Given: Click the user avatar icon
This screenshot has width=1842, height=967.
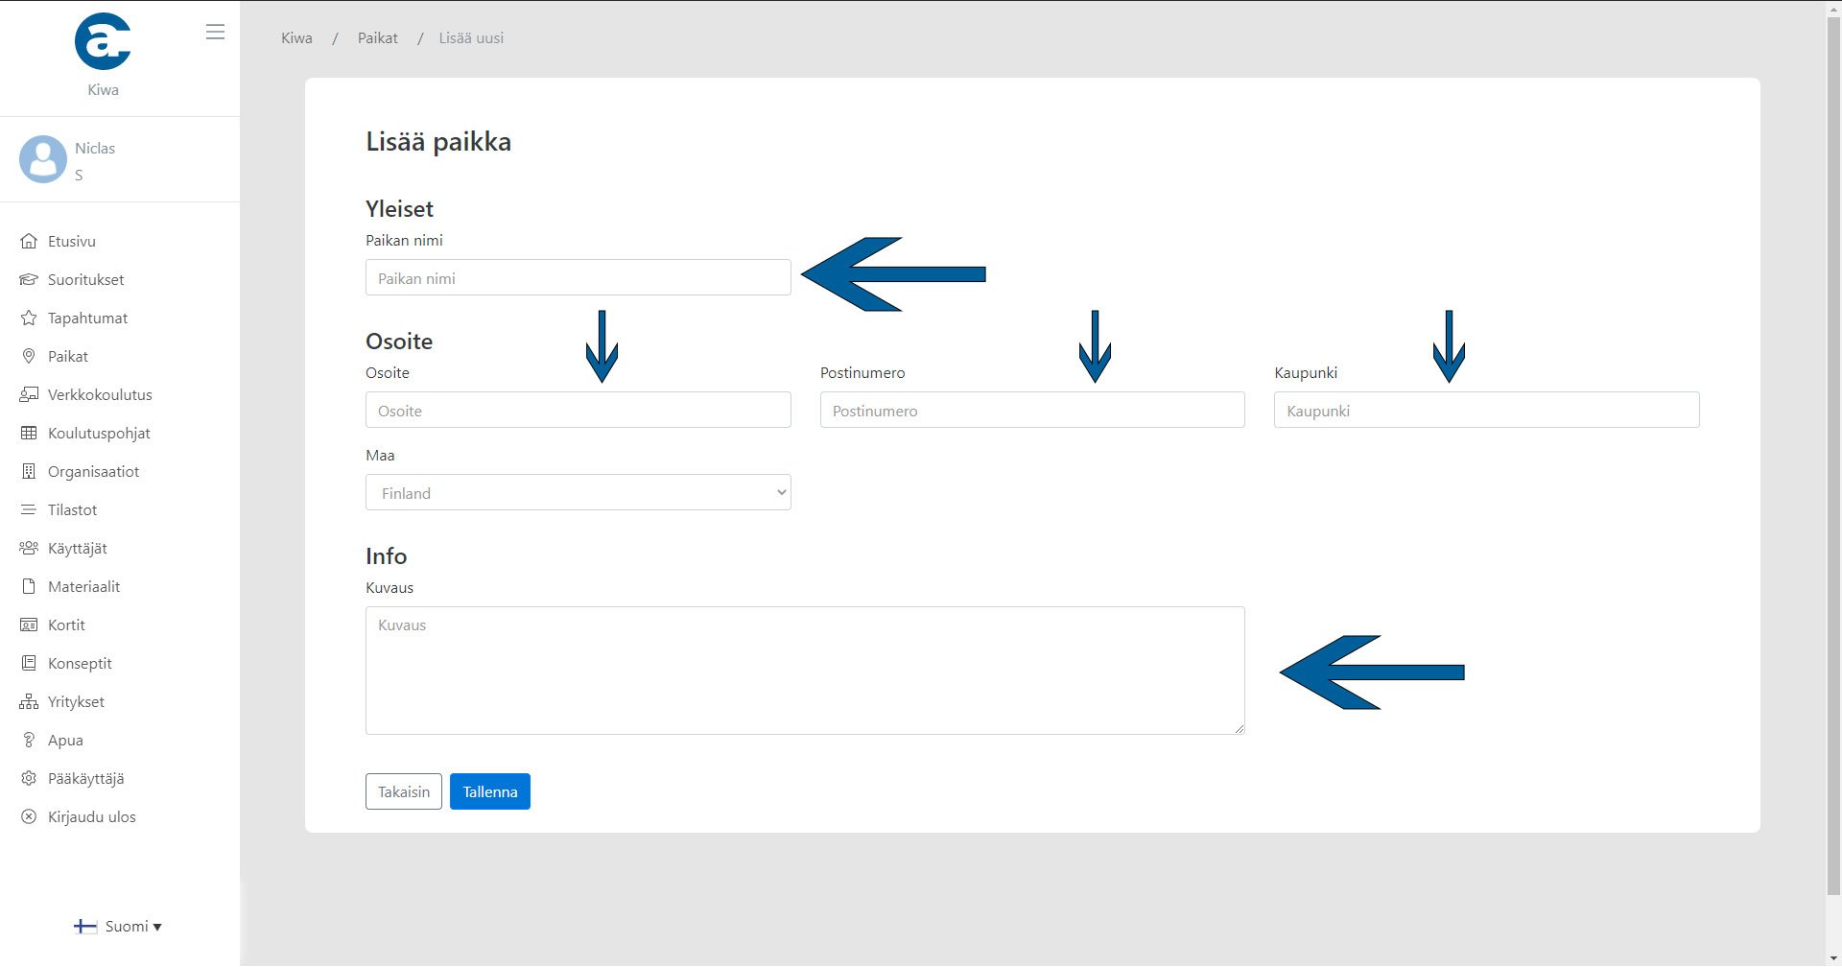Looking at the screenshot, I should tap(43, 159).
